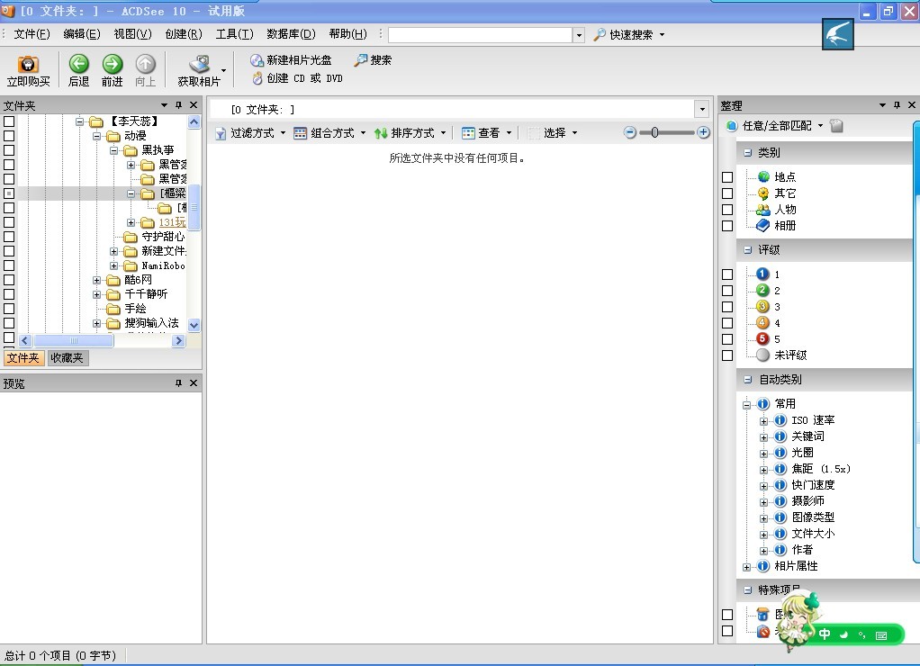920x666 pixels.
Task: Open the 帮助(H) menu
Action: 348,34
